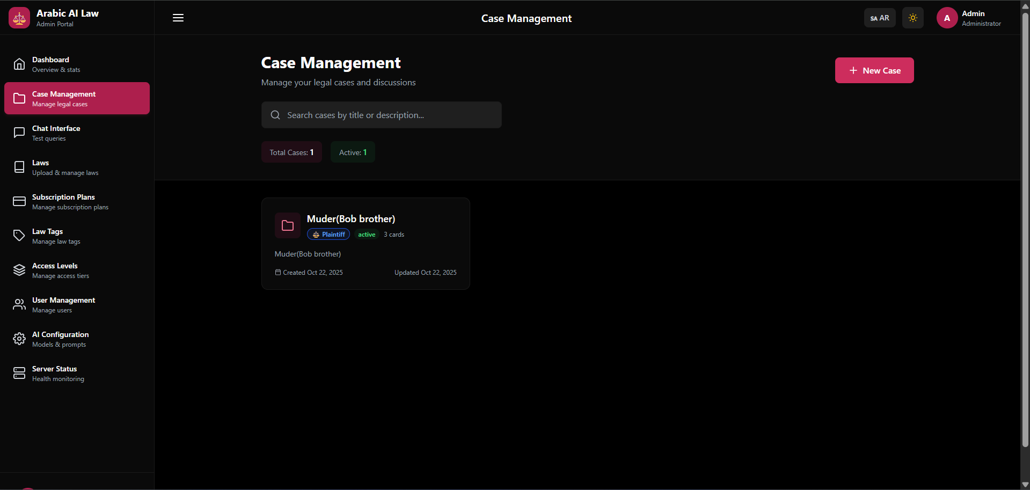Image resolution: width=1030 pixels, height=490 pixels.
Task: Click the calendar icon beside Created date
Action: coord(278,273)
